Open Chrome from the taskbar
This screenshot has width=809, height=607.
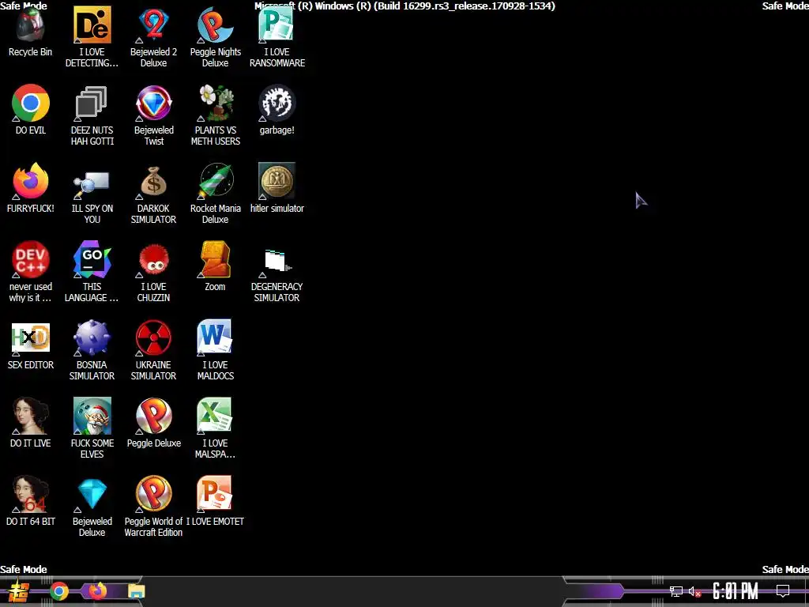pyautogui.click(x=59, y=591)
